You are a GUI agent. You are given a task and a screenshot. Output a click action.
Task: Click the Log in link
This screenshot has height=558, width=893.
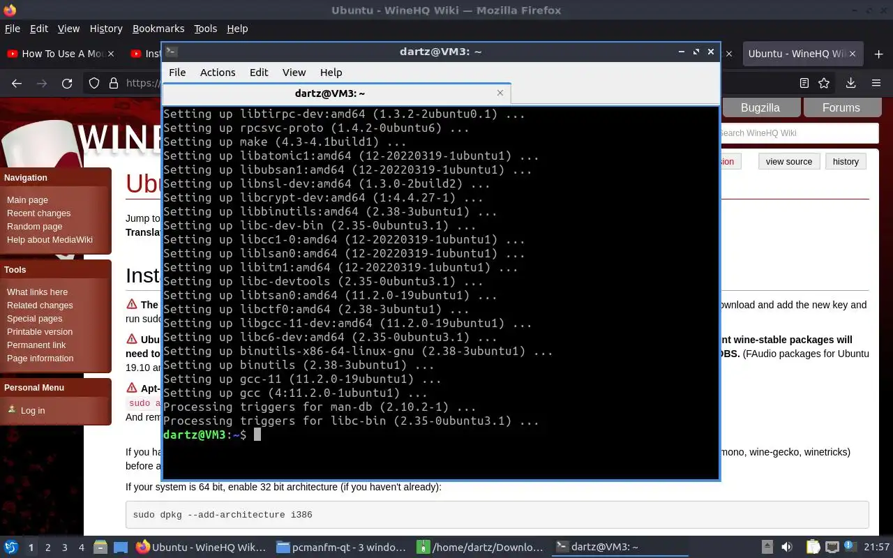pos(32,410)
